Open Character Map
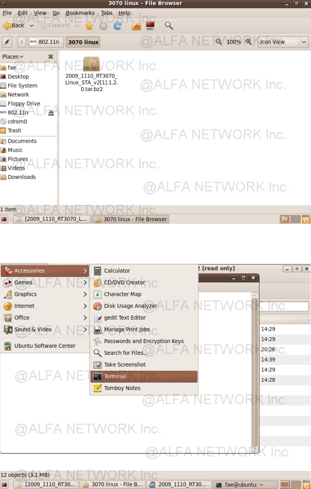This screenshot has width=311, height=489. pos(144,294)
